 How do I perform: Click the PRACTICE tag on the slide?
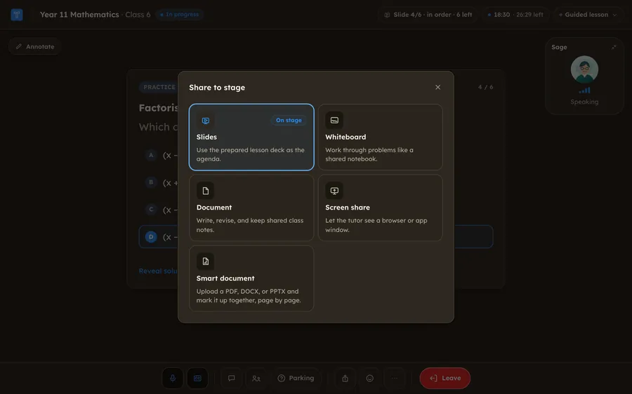[159, 88]
